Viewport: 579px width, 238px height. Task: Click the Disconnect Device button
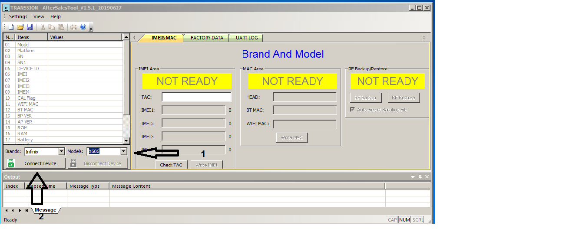pyautogui.click(x=98, y=163)
